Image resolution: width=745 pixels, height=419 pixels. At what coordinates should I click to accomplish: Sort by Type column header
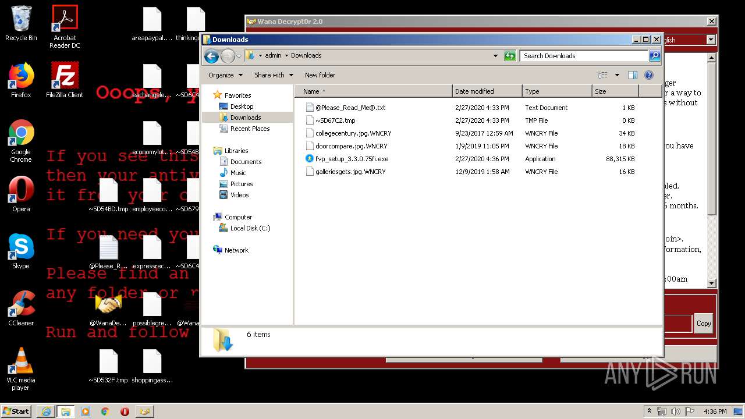tap(557, 91)
